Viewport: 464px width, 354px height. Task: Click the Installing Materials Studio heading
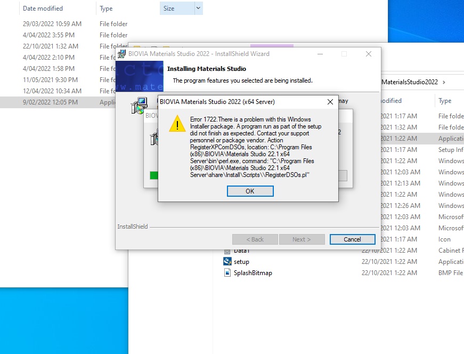(207, 69)
